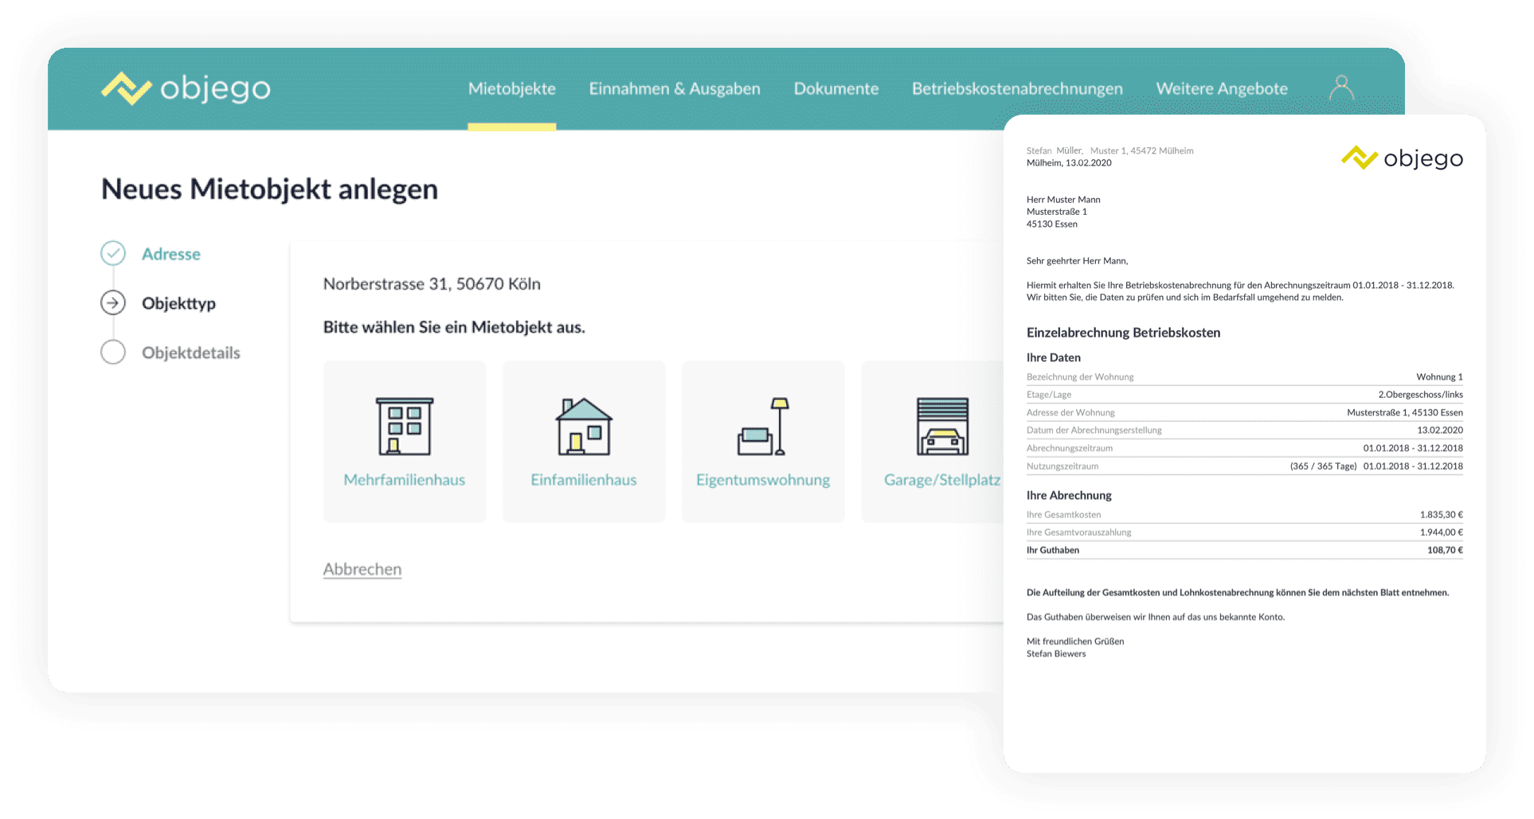Click the objego logo on the document
Viewport: 1534px width, 819px height.
point(1402,158)
